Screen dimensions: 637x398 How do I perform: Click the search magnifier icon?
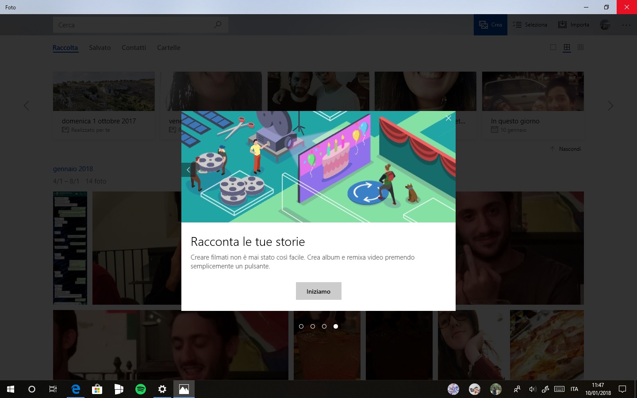click(x=218, y=25)
